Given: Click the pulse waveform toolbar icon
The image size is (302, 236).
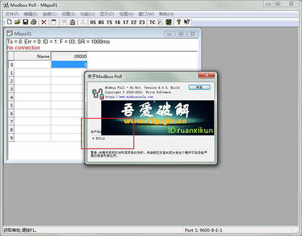Looking at the screenshot, I should [x=83, y=22].
